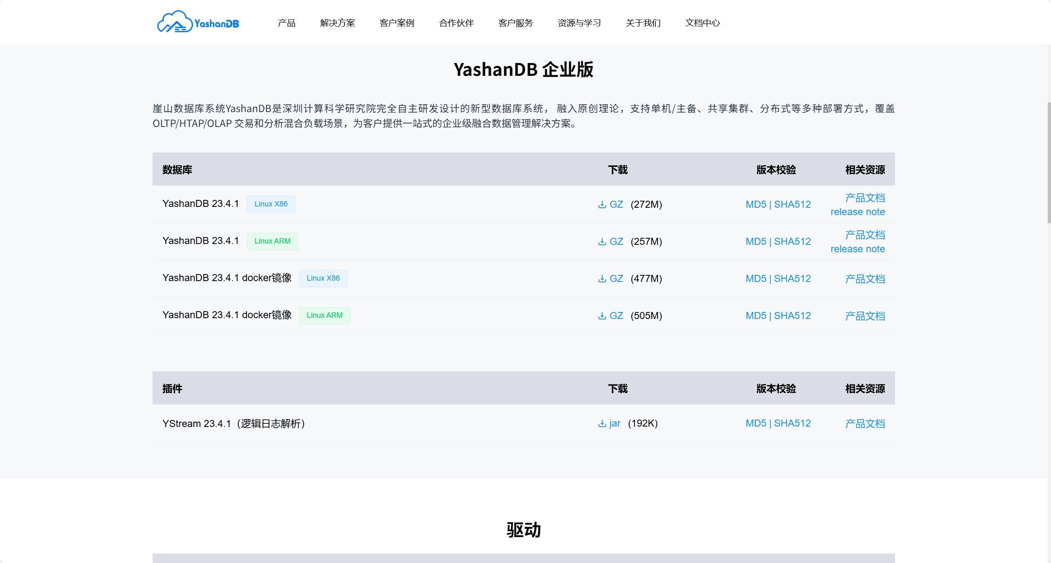Click download icon for docker镜像 Linux X86 GZ (477M)

coord(602,279)
